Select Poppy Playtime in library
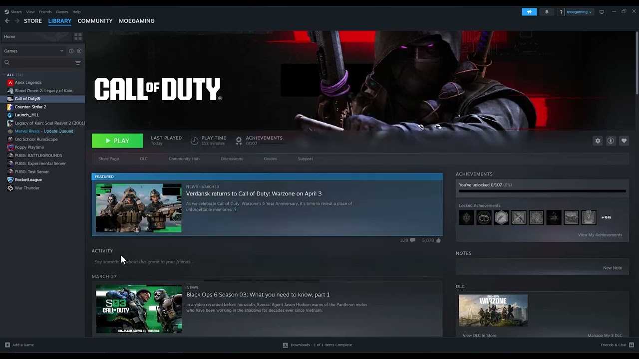Image resolution: width=639 pixels, height=359 pixels. [x=29, y=148]
